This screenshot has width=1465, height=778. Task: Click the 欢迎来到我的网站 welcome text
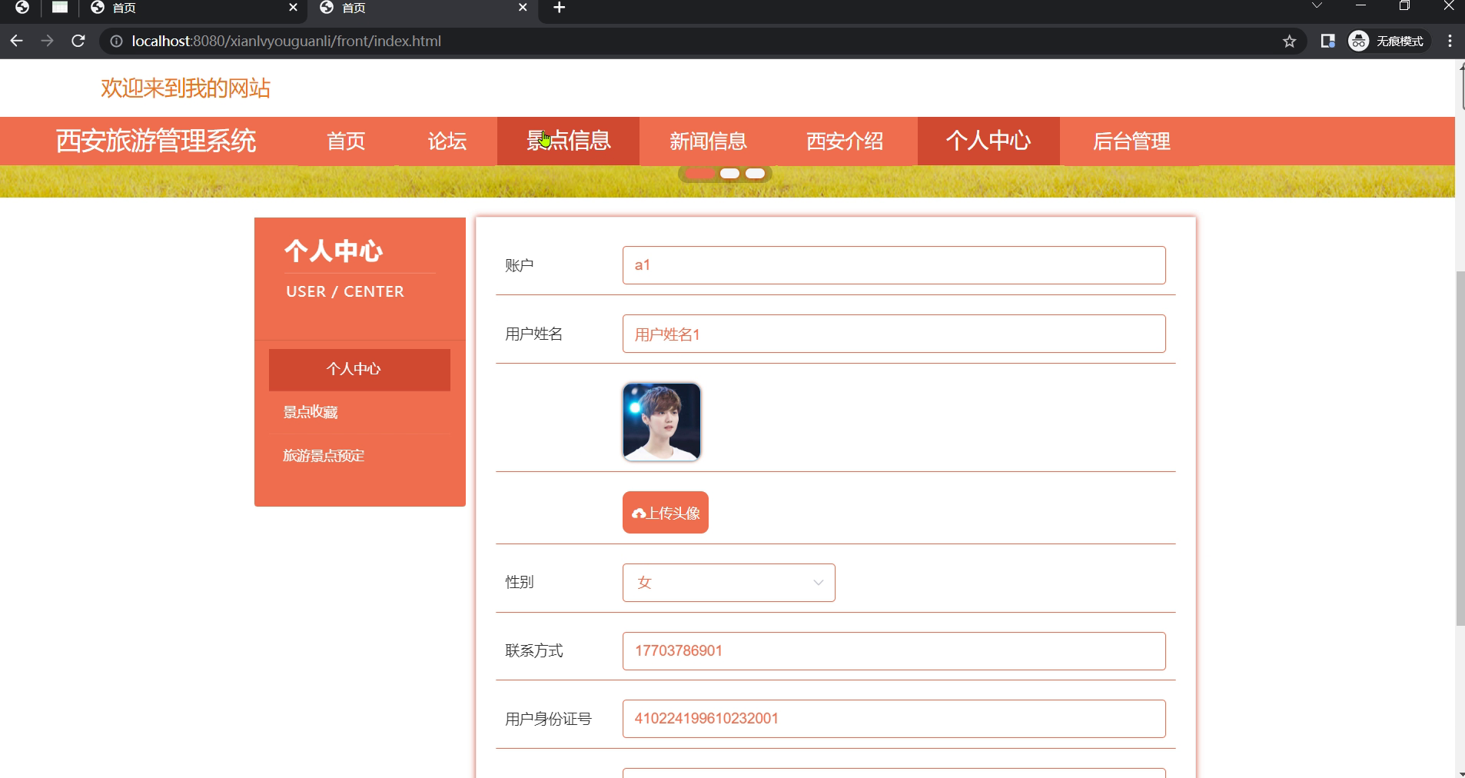(x=185, y=88)
